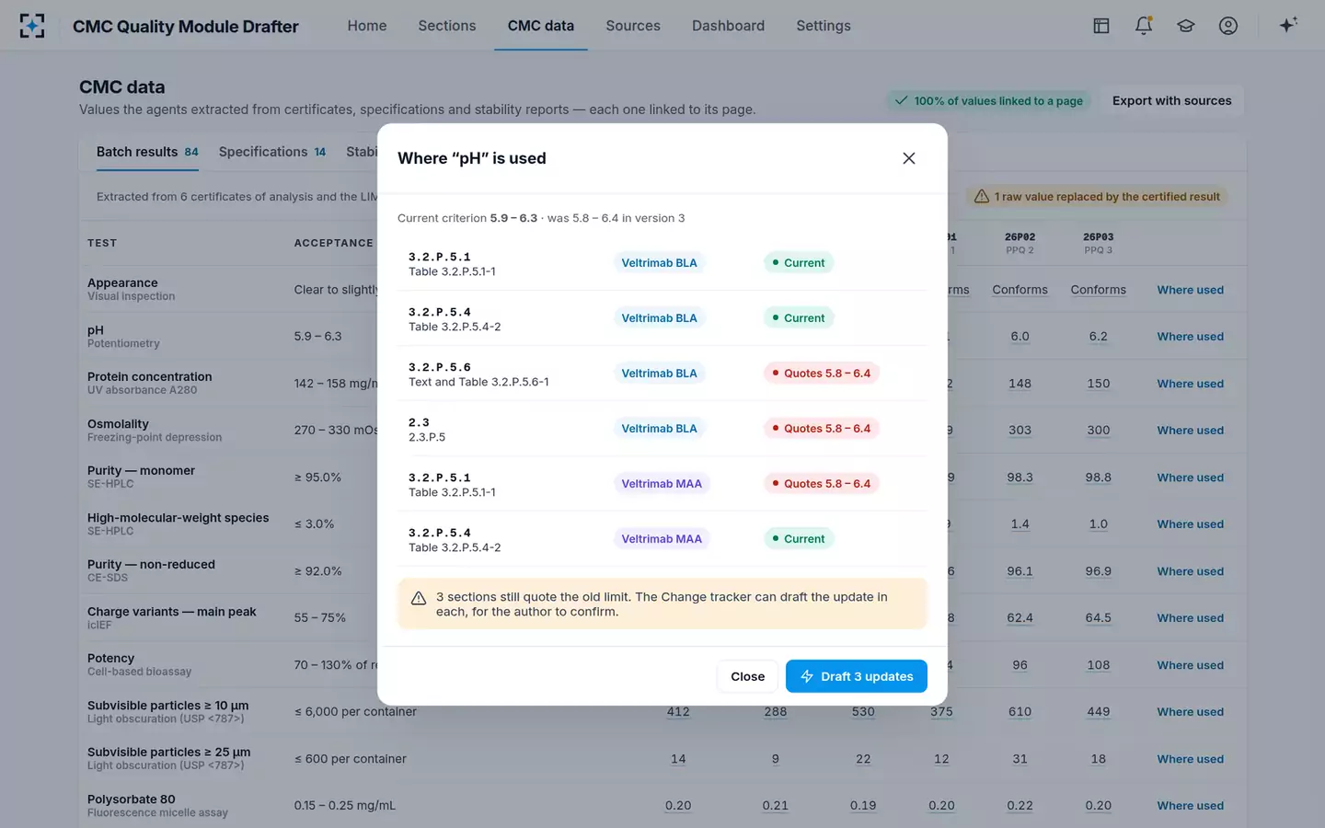
Task: Go to the Home menu item
Action: point(367,26)
